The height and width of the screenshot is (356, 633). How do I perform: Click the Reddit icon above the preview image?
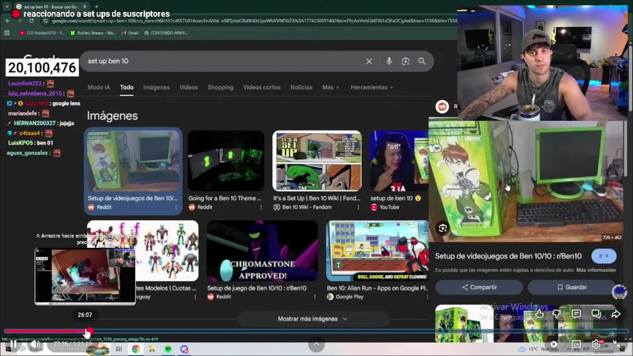[442, 106]
